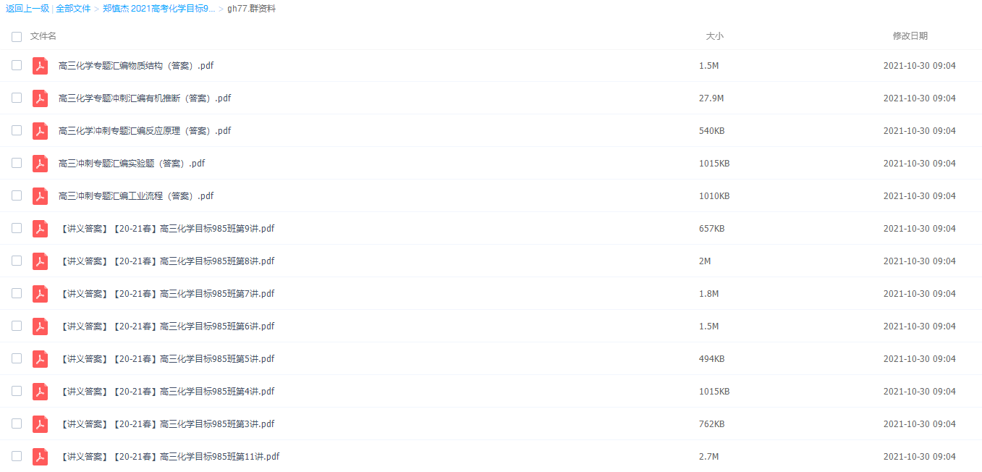Click PDF icon for 985班第11讲 file

click(40, 457)
